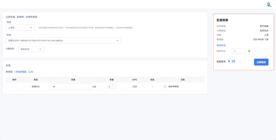Click the IOPS column header
This screenshot has height=140, width=276.
(134, 80)
